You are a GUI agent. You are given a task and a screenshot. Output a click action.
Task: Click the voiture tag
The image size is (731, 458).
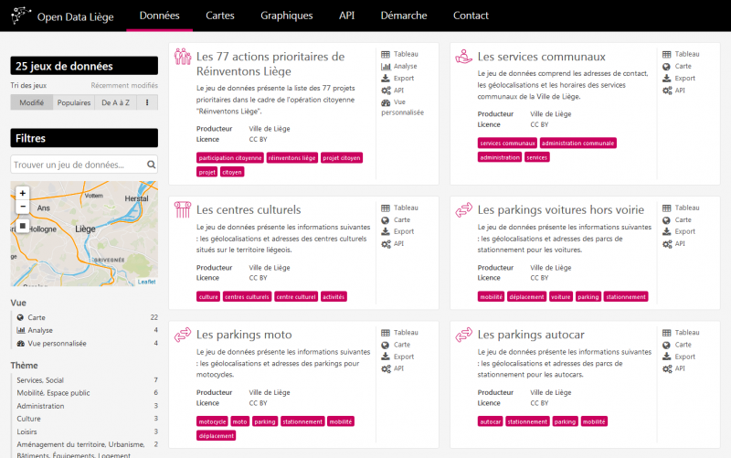561,296
